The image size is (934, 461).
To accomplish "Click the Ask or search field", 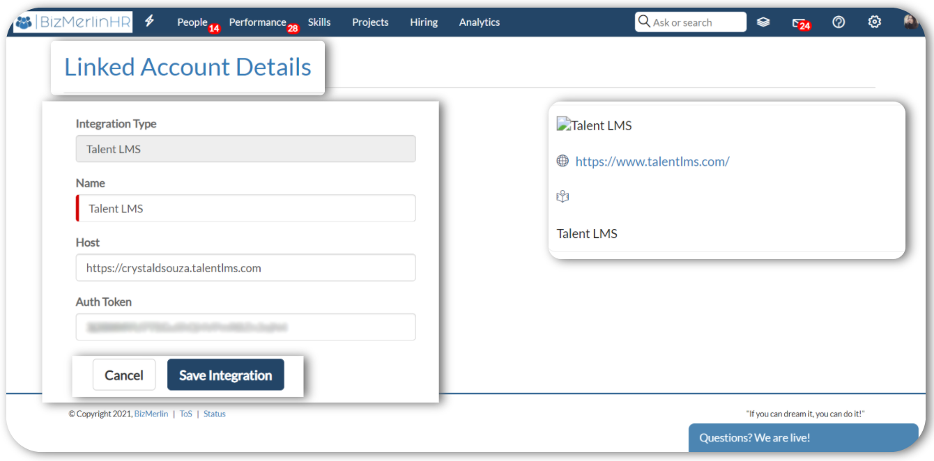I will (x=691, y=22).
